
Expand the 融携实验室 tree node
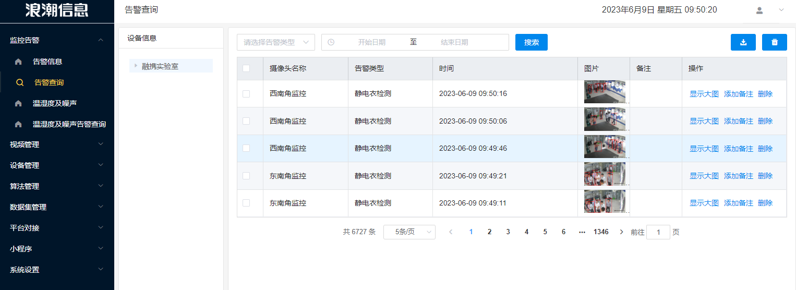click(x=136, y=66)
